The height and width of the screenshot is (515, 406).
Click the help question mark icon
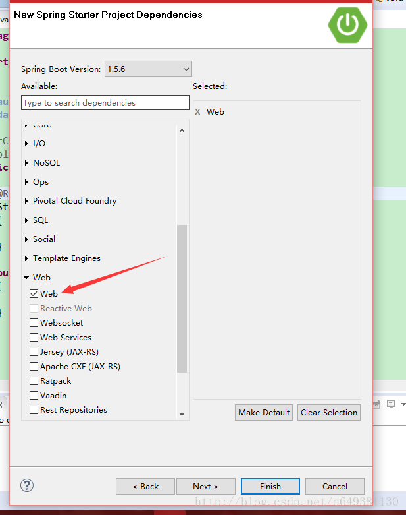click(27, 485)
